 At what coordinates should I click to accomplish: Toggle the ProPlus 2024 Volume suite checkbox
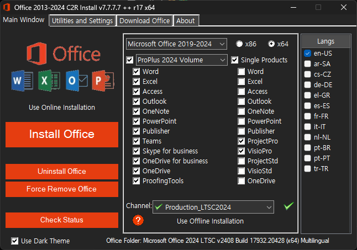[x=129, y=60]
